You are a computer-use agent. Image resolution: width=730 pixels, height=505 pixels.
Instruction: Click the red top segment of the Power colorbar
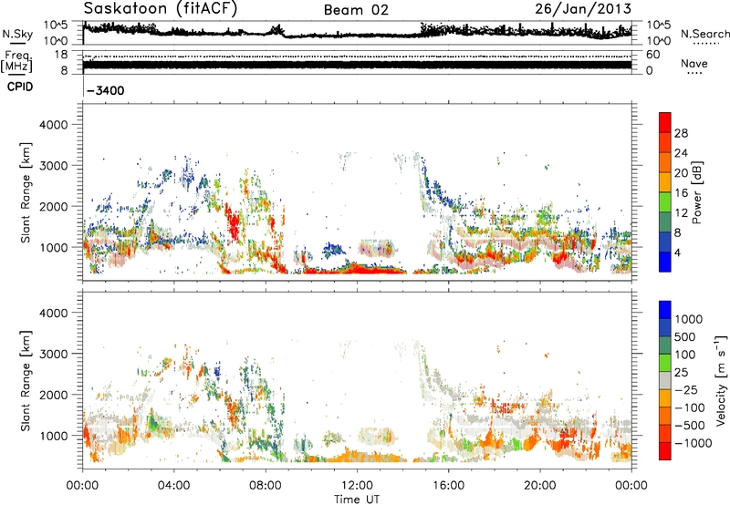[x=665, y=123]
